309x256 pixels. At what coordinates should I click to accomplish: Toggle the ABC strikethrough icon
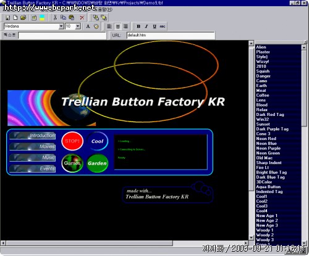tap(163, 27)
